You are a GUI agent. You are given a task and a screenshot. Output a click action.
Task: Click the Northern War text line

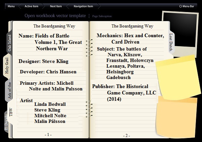52,49
